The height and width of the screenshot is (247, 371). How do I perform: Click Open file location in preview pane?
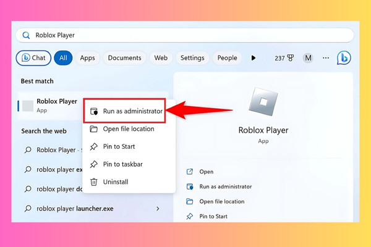point(222,202)
